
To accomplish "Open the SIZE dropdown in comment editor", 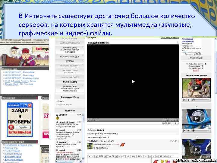I will tap(102, 156).
